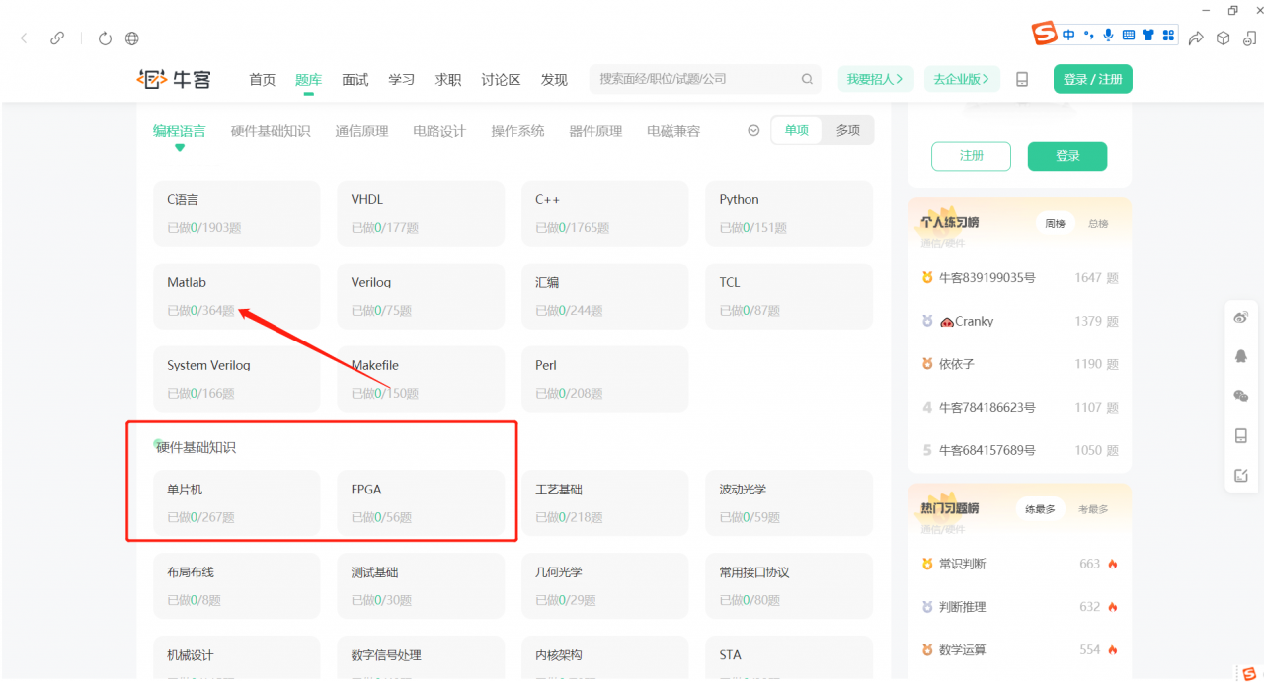Open 面试 navigation item
The height and width of the screenshot is (682, 1264).
tap(355, 80)
